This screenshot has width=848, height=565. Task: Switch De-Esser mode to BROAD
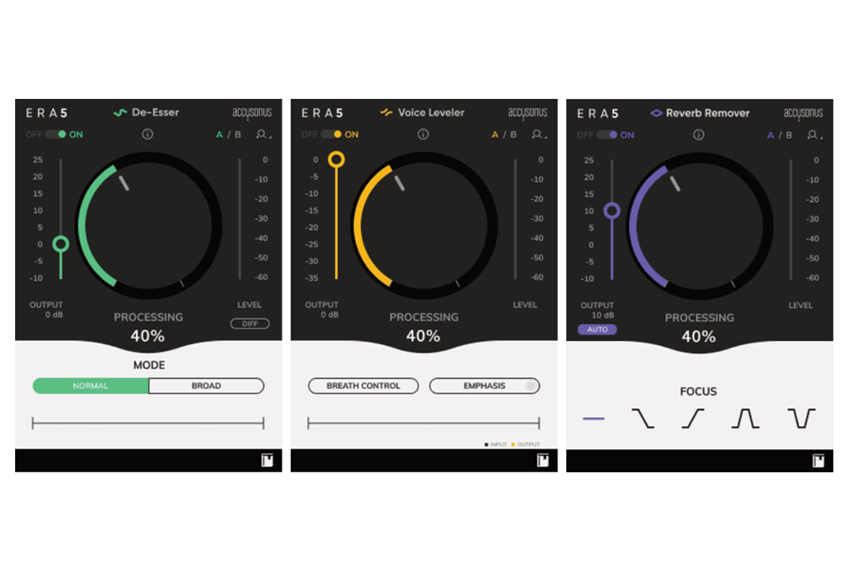[x=207, y=386]
